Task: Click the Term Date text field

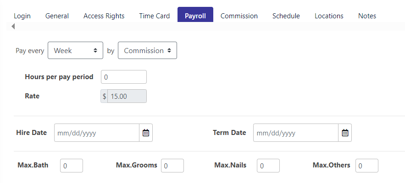Action: pyautogui.click(x=296, y=133)
